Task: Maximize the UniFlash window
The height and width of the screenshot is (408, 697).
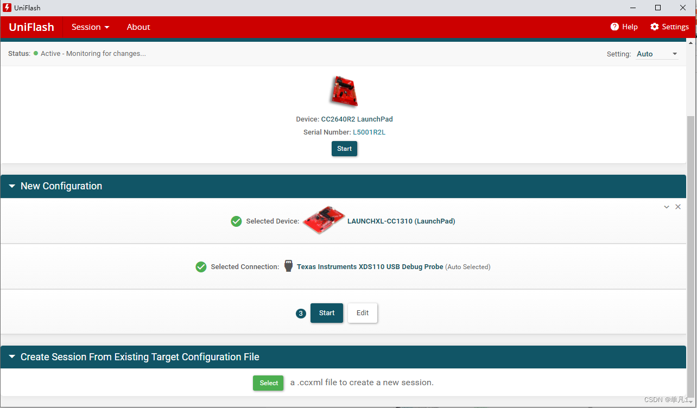Action: click(658, 8)
